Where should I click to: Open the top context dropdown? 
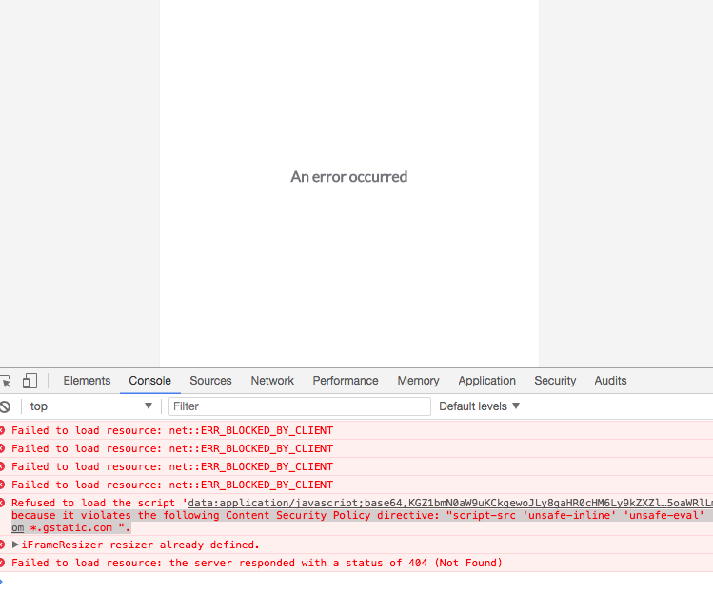click(91, 406)
